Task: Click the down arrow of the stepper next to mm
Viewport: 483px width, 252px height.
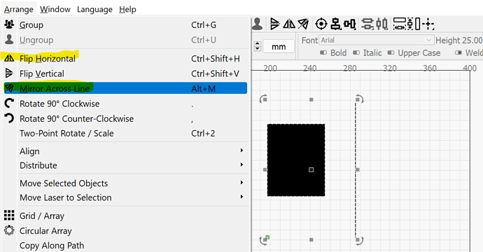Action: click(x=258, y=49)
